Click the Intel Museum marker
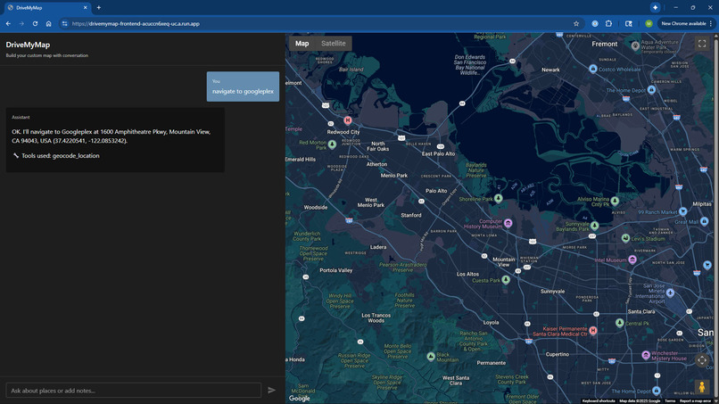 pyautogui.click(x=632, y=260)
